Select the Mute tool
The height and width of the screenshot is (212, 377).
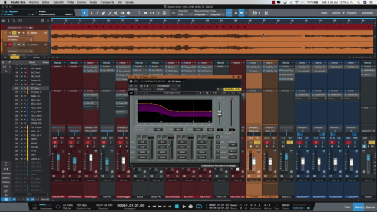pos(116,13)
